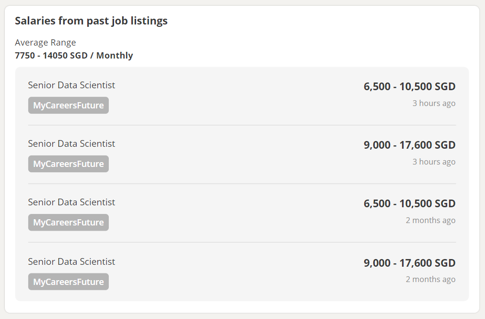Screen dimensions: 485x319
Task: Open the second Senior Data Scientist listing
Action: [71, 143]
